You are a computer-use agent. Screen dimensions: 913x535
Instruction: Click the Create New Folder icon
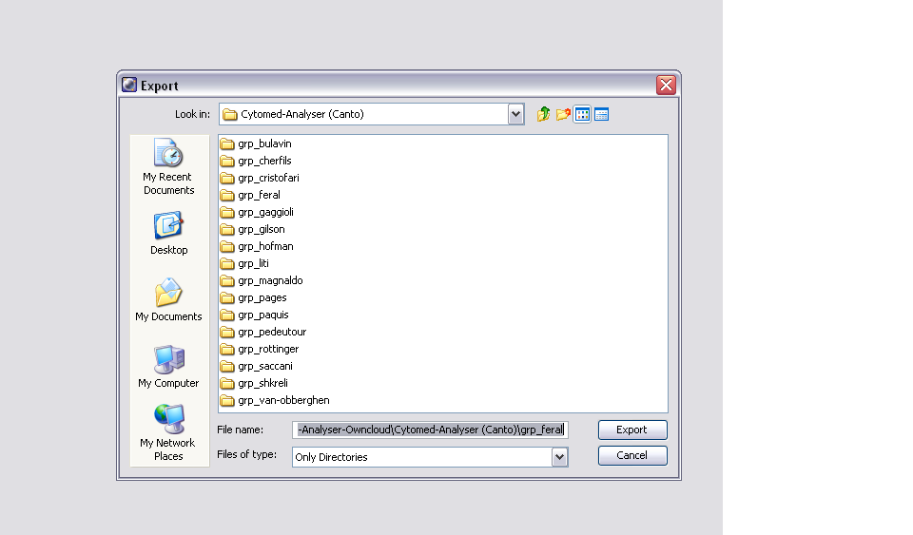563,114
